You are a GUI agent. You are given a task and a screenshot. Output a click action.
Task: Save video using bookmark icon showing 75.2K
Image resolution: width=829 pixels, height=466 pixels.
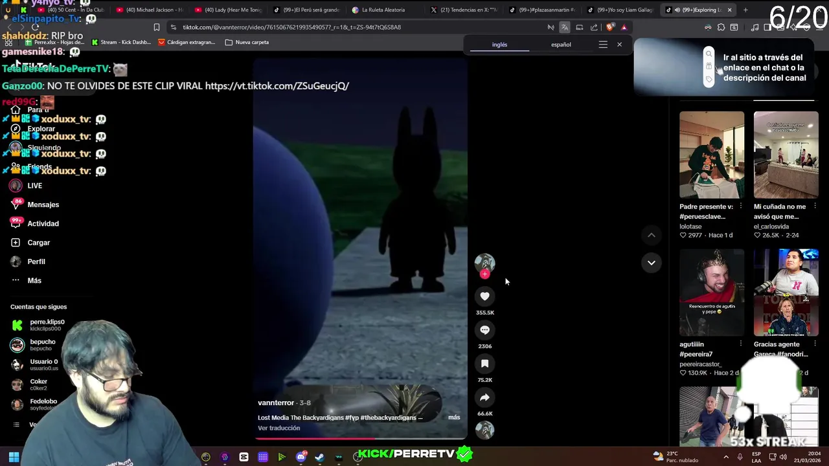click(484, 363)
